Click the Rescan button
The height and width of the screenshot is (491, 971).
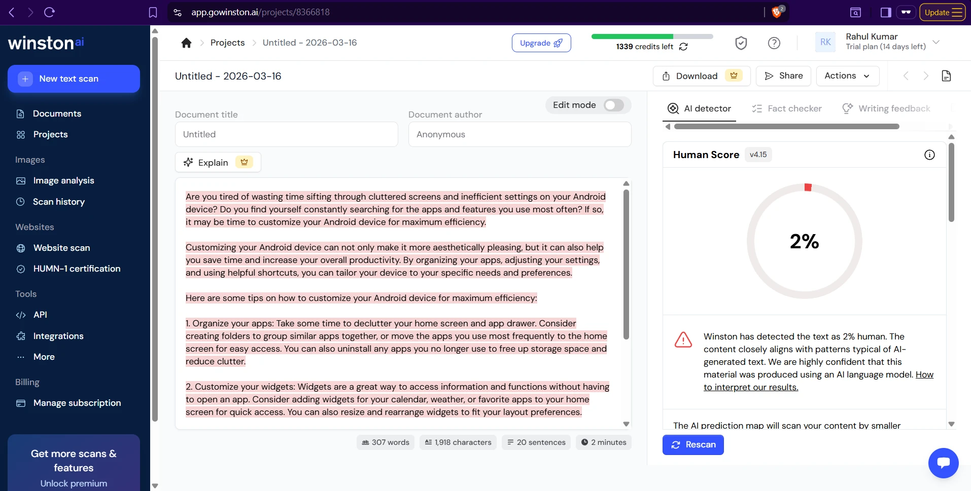(693, 444)
